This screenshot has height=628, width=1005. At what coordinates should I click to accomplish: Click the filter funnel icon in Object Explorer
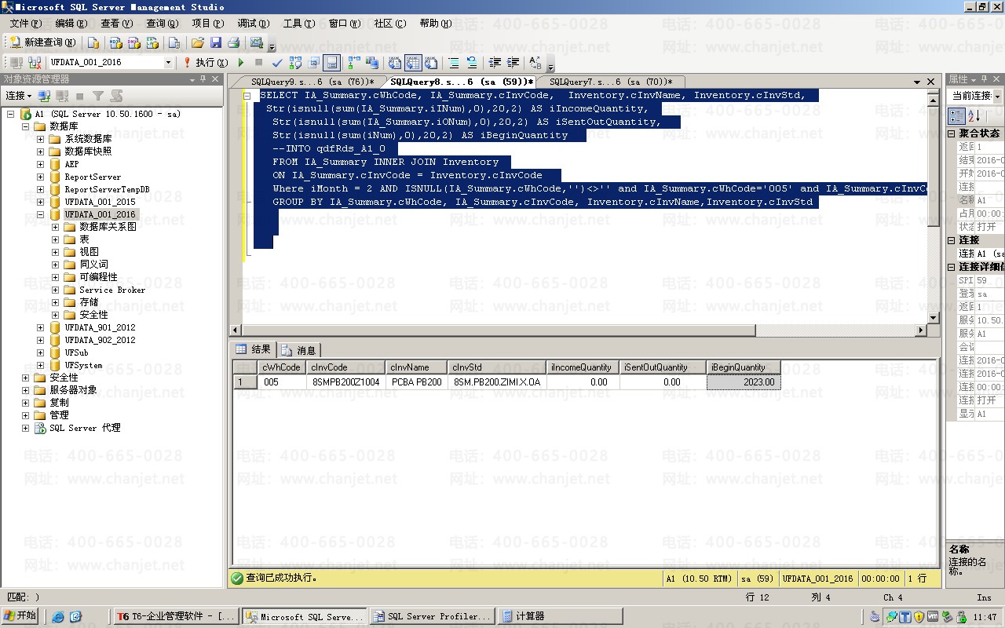(x=98, y=96)
